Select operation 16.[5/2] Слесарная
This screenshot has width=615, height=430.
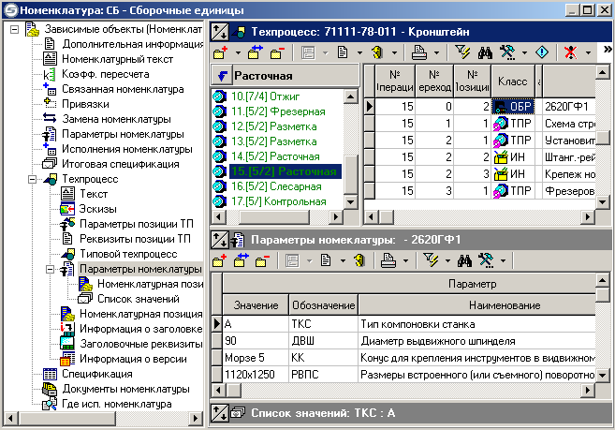(x=274, y=186)
